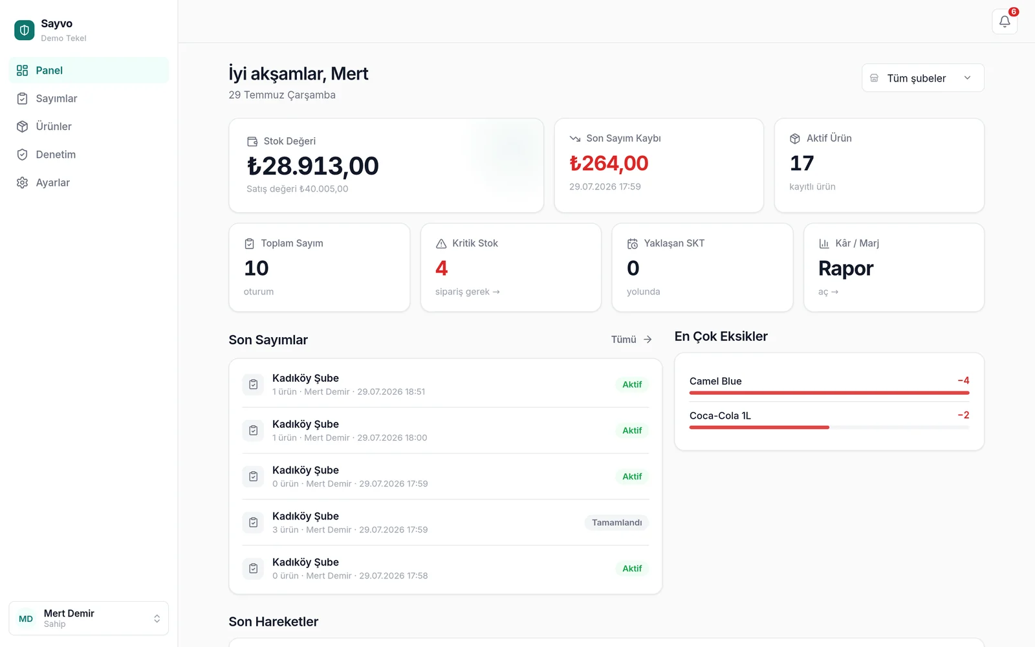The height and width of the screenshot is (647, 1035).
Task: Click the Tümü link for recent counts
Action: tap(631, 339)
